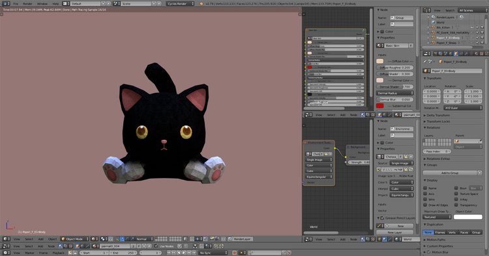Viewport: 489px width, 256px height.
Task: Click the Play Animation button in the timeline
Action: [183, 253]
